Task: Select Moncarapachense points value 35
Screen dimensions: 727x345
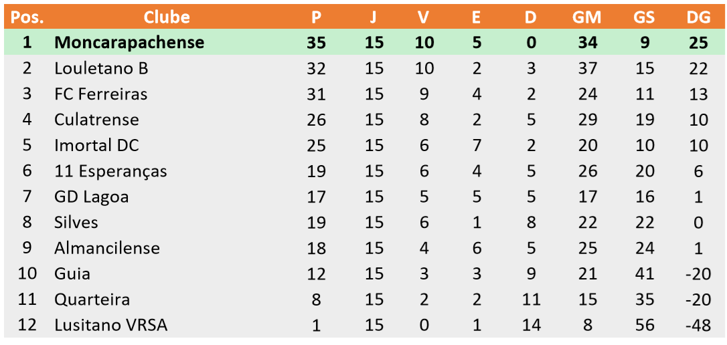Action: click(316, 43)
